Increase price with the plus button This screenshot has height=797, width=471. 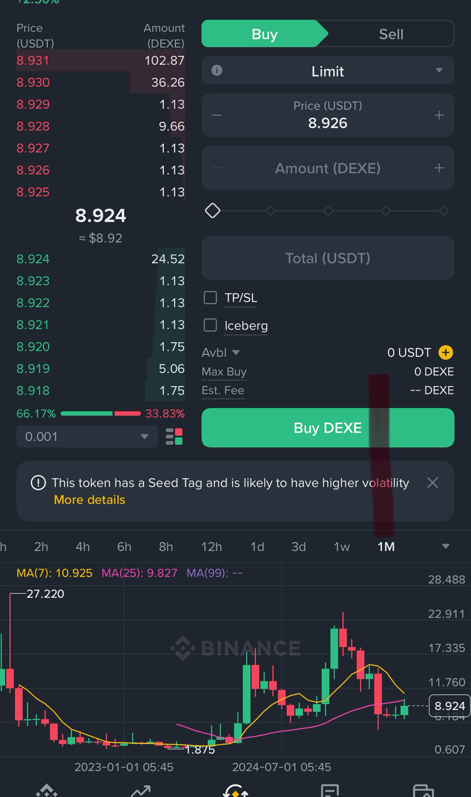coord(439,115)
